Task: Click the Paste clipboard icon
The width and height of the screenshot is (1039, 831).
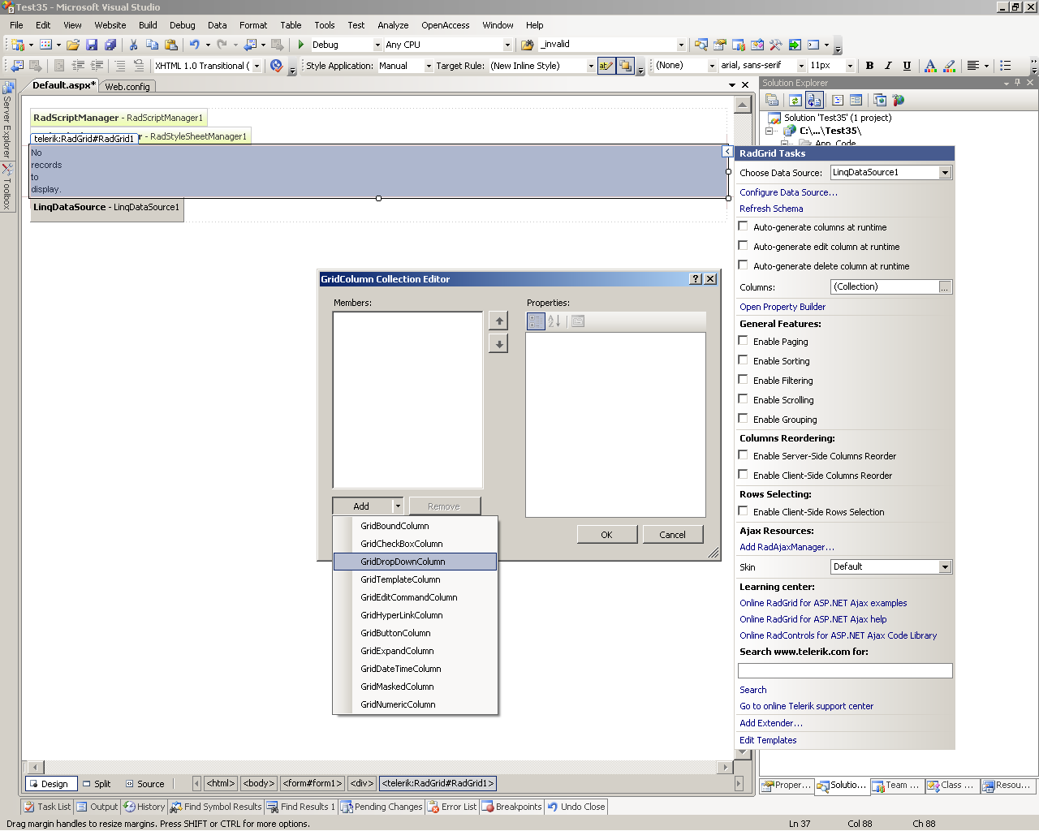Action: pyautogui.click(x=170, y=45)
